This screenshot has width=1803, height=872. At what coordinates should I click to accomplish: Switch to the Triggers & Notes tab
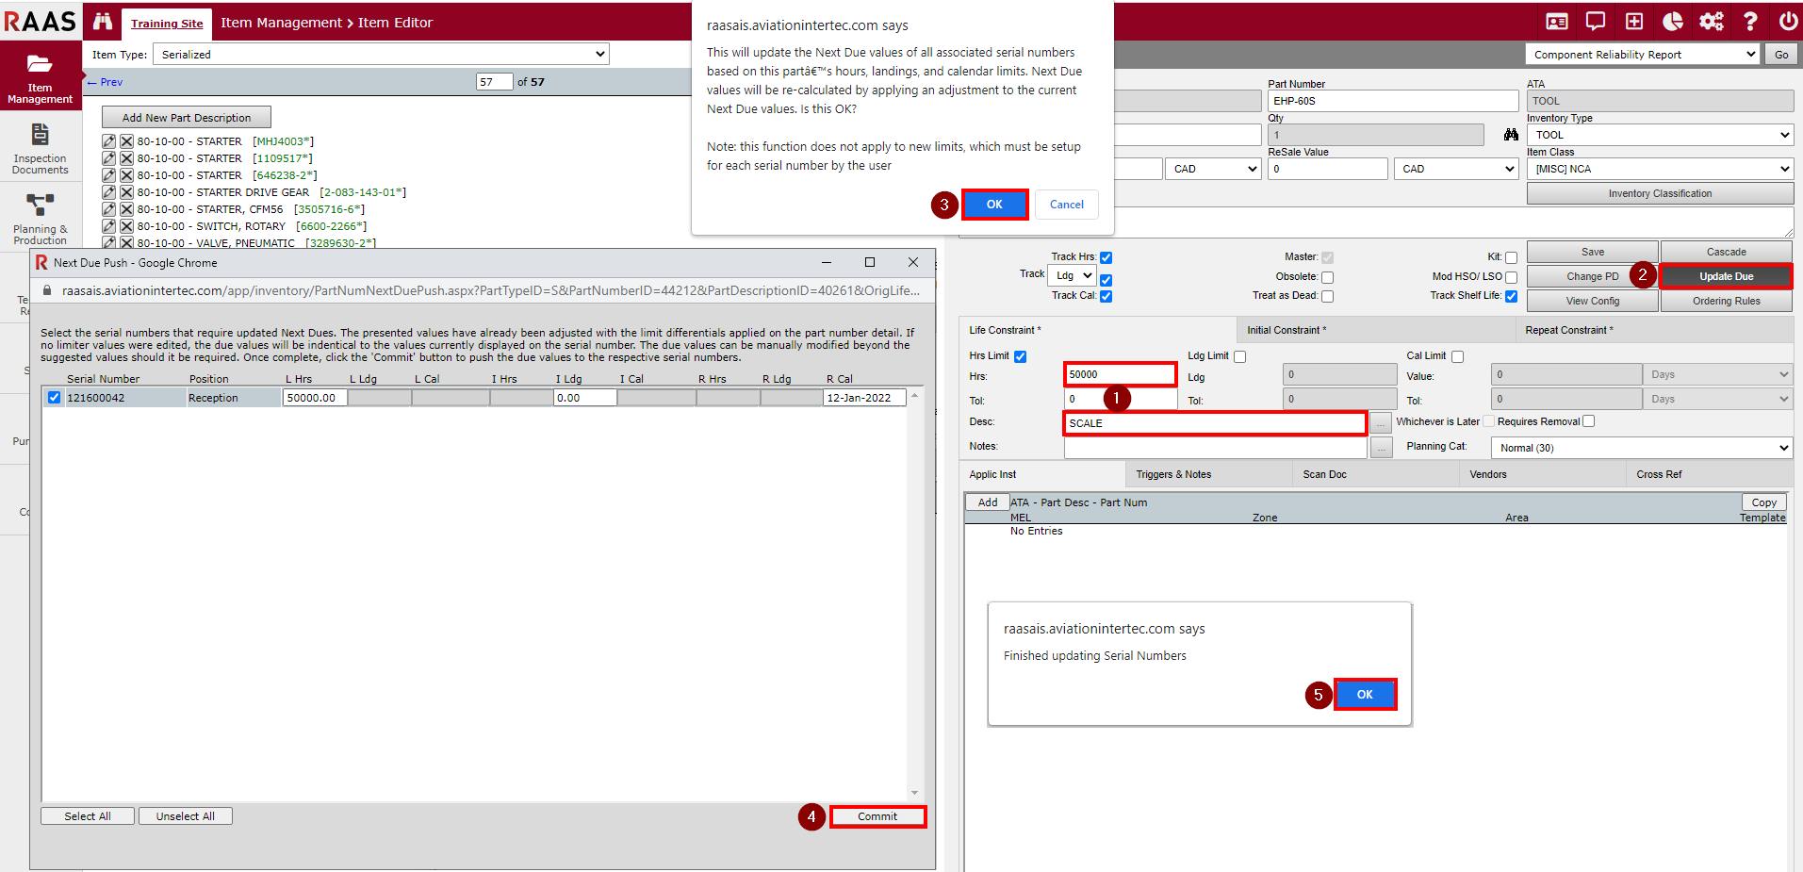coord(1173,474)
